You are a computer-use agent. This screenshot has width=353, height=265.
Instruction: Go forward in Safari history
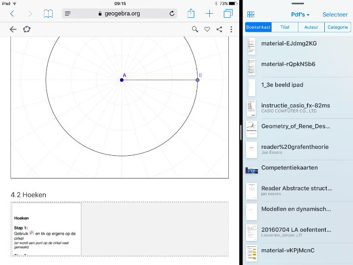pos(30,14)
